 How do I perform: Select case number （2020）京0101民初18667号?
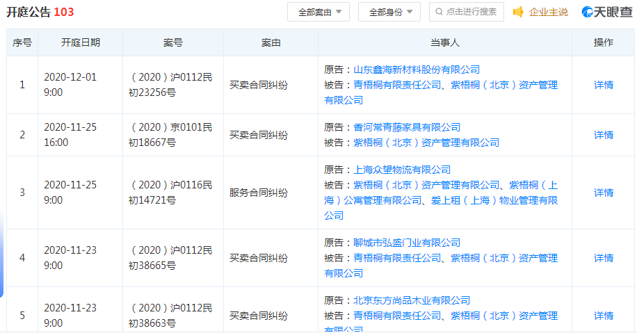coord(170,135)
